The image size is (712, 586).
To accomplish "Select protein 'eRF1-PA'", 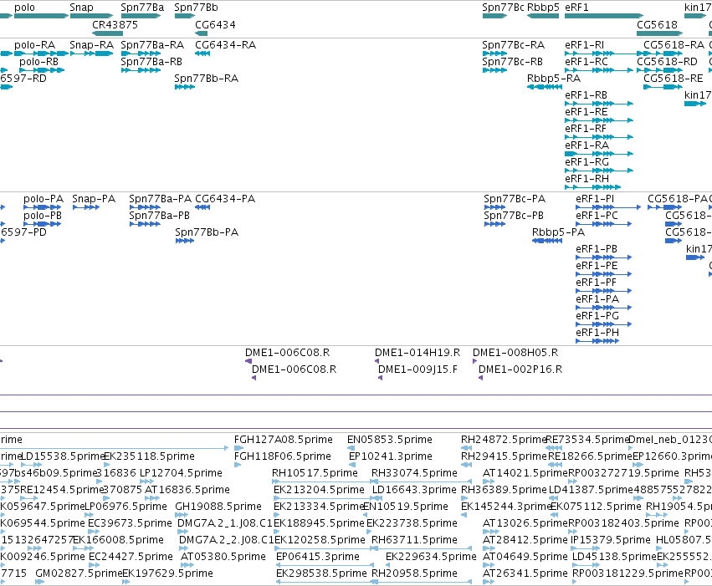I will (597, 300).
